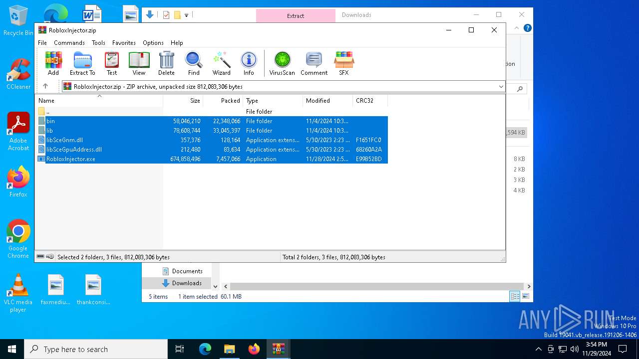The width and height of the screenshot is (639, 359).
Task: Open the Commands menu
Action: [69, 43]
